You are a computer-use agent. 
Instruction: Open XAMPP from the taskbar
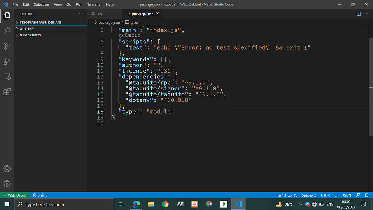pos(195,204)
